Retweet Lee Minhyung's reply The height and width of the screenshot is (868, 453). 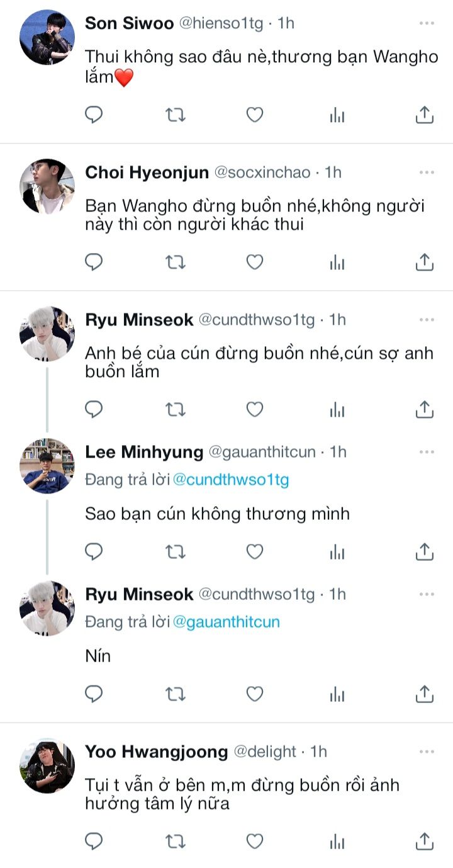coord(175,552)
